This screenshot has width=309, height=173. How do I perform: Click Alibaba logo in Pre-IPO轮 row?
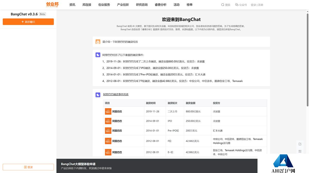pyautogui.click(x=108, y=131)
